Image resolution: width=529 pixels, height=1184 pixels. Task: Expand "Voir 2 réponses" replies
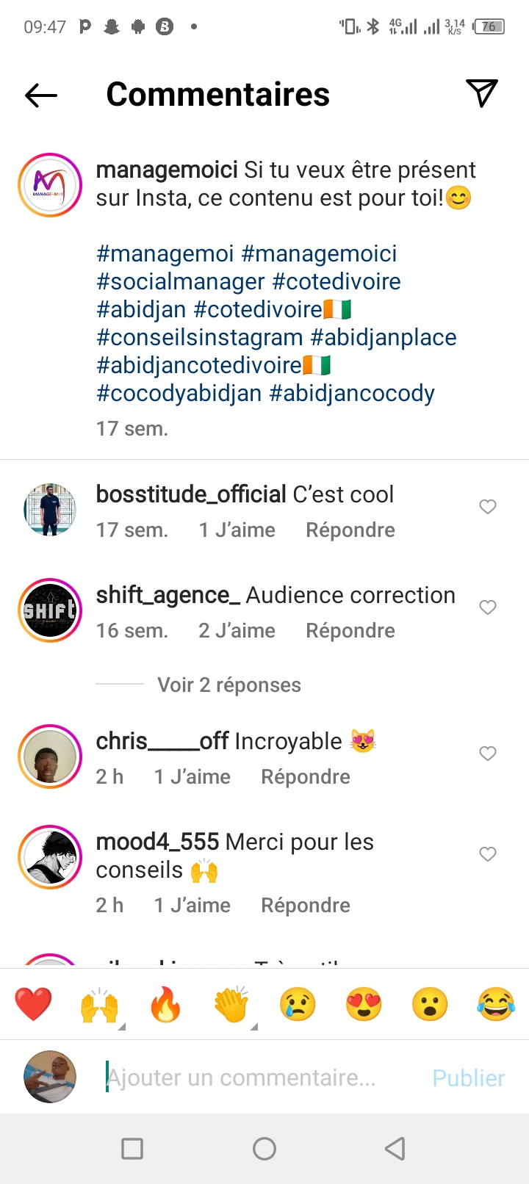pos(228,685)
